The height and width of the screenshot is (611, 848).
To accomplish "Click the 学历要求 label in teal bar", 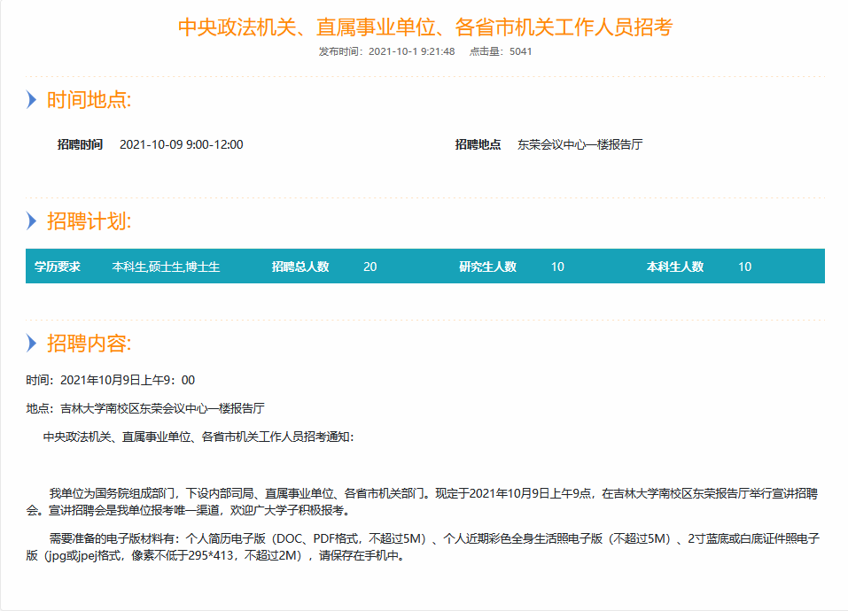I will pos(58,267).
